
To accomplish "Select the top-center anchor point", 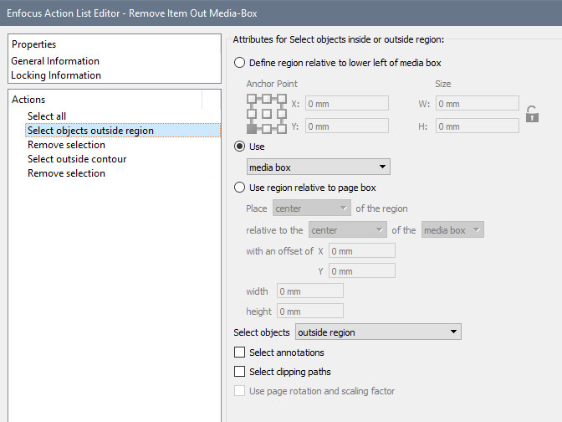I will (x=267, y=99).
